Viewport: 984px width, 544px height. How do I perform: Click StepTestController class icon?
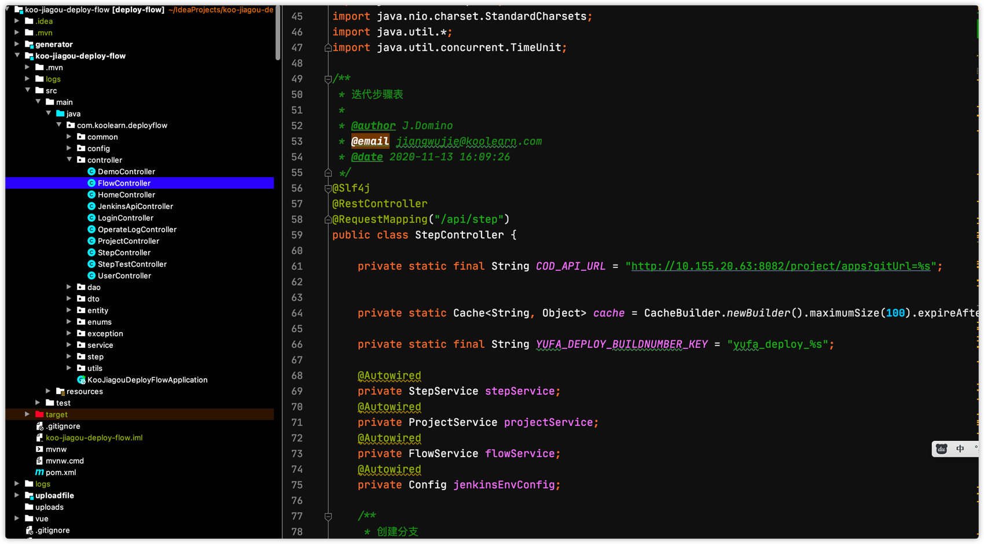[91, 264]
